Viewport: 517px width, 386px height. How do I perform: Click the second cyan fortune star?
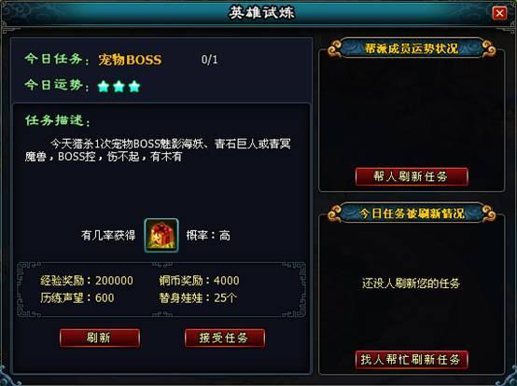coord(119,87)
